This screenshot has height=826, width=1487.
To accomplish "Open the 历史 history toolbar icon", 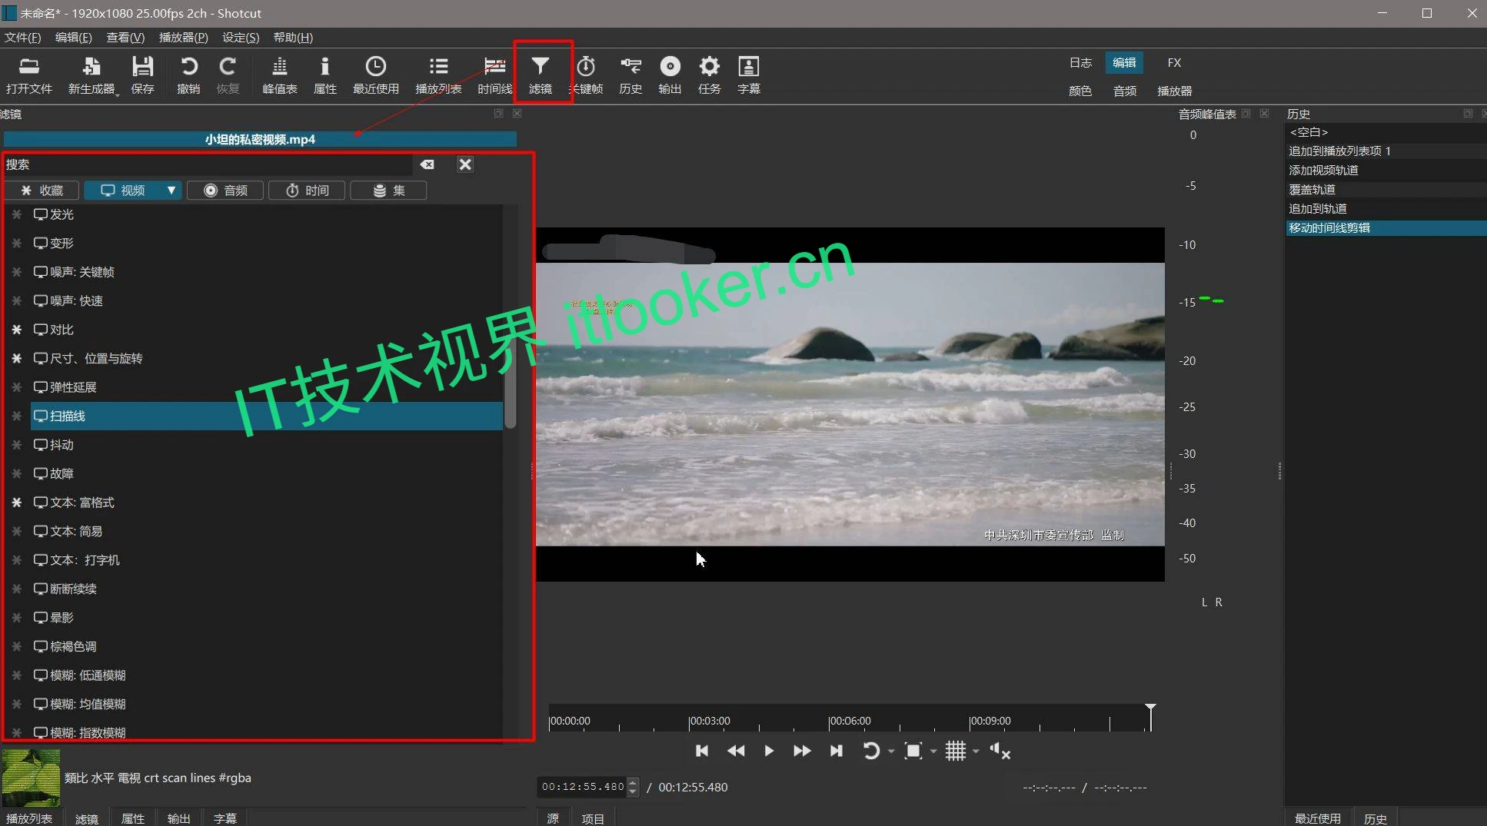I will 630,75.
